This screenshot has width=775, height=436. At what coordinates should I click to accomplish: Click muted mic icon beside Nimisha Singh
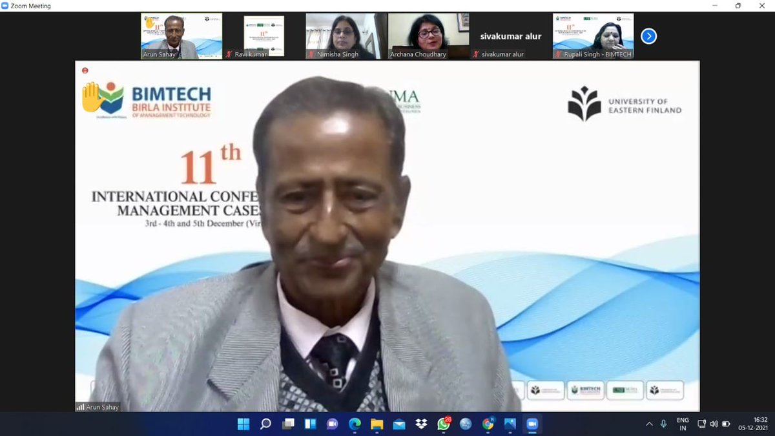click(311, 54)
